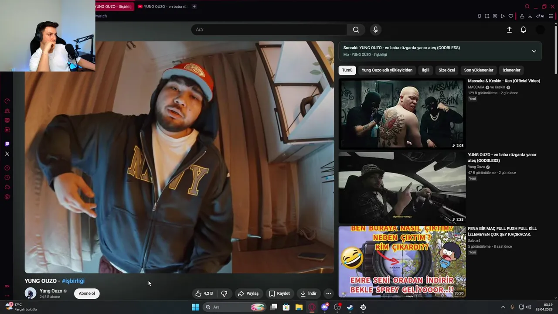Open File Explorer from taskbar

[299, 307]
